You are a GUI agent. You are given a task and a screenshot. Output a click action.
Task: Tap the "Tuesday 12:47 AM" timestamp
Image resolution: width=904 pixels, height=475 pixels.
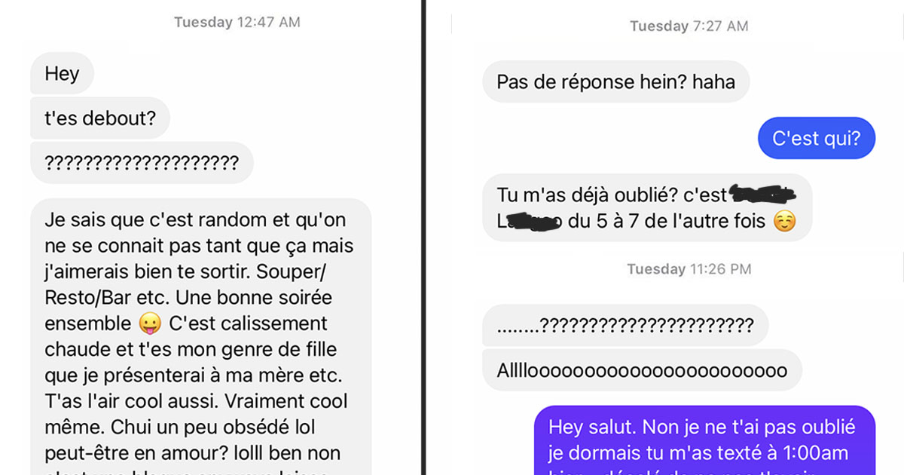237,23
